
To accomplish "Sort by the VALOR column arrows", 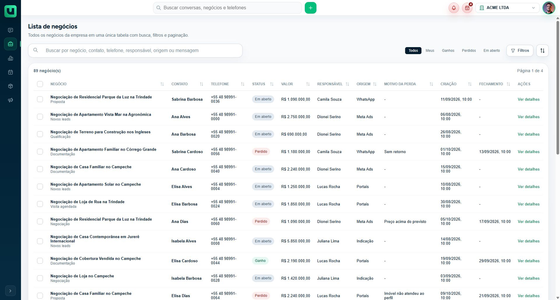I will 308,84.
